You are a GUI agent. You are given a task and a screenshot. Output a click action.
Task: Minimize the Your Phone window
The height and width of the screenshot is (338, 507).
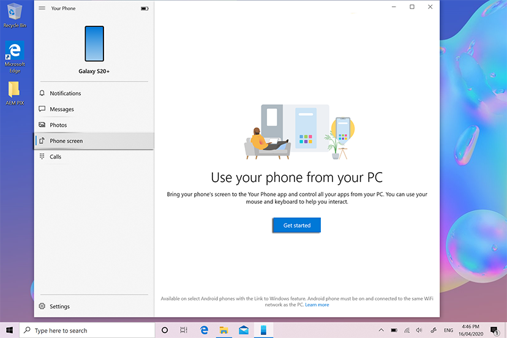[x=394, y=7]
